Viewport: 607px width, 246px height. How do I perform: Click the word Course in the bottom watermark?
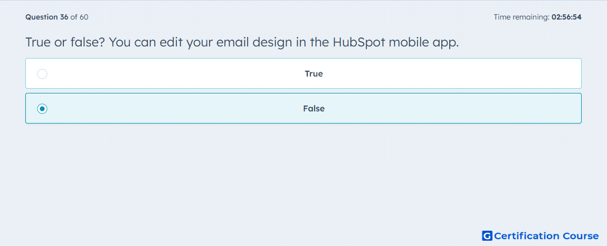580,236
